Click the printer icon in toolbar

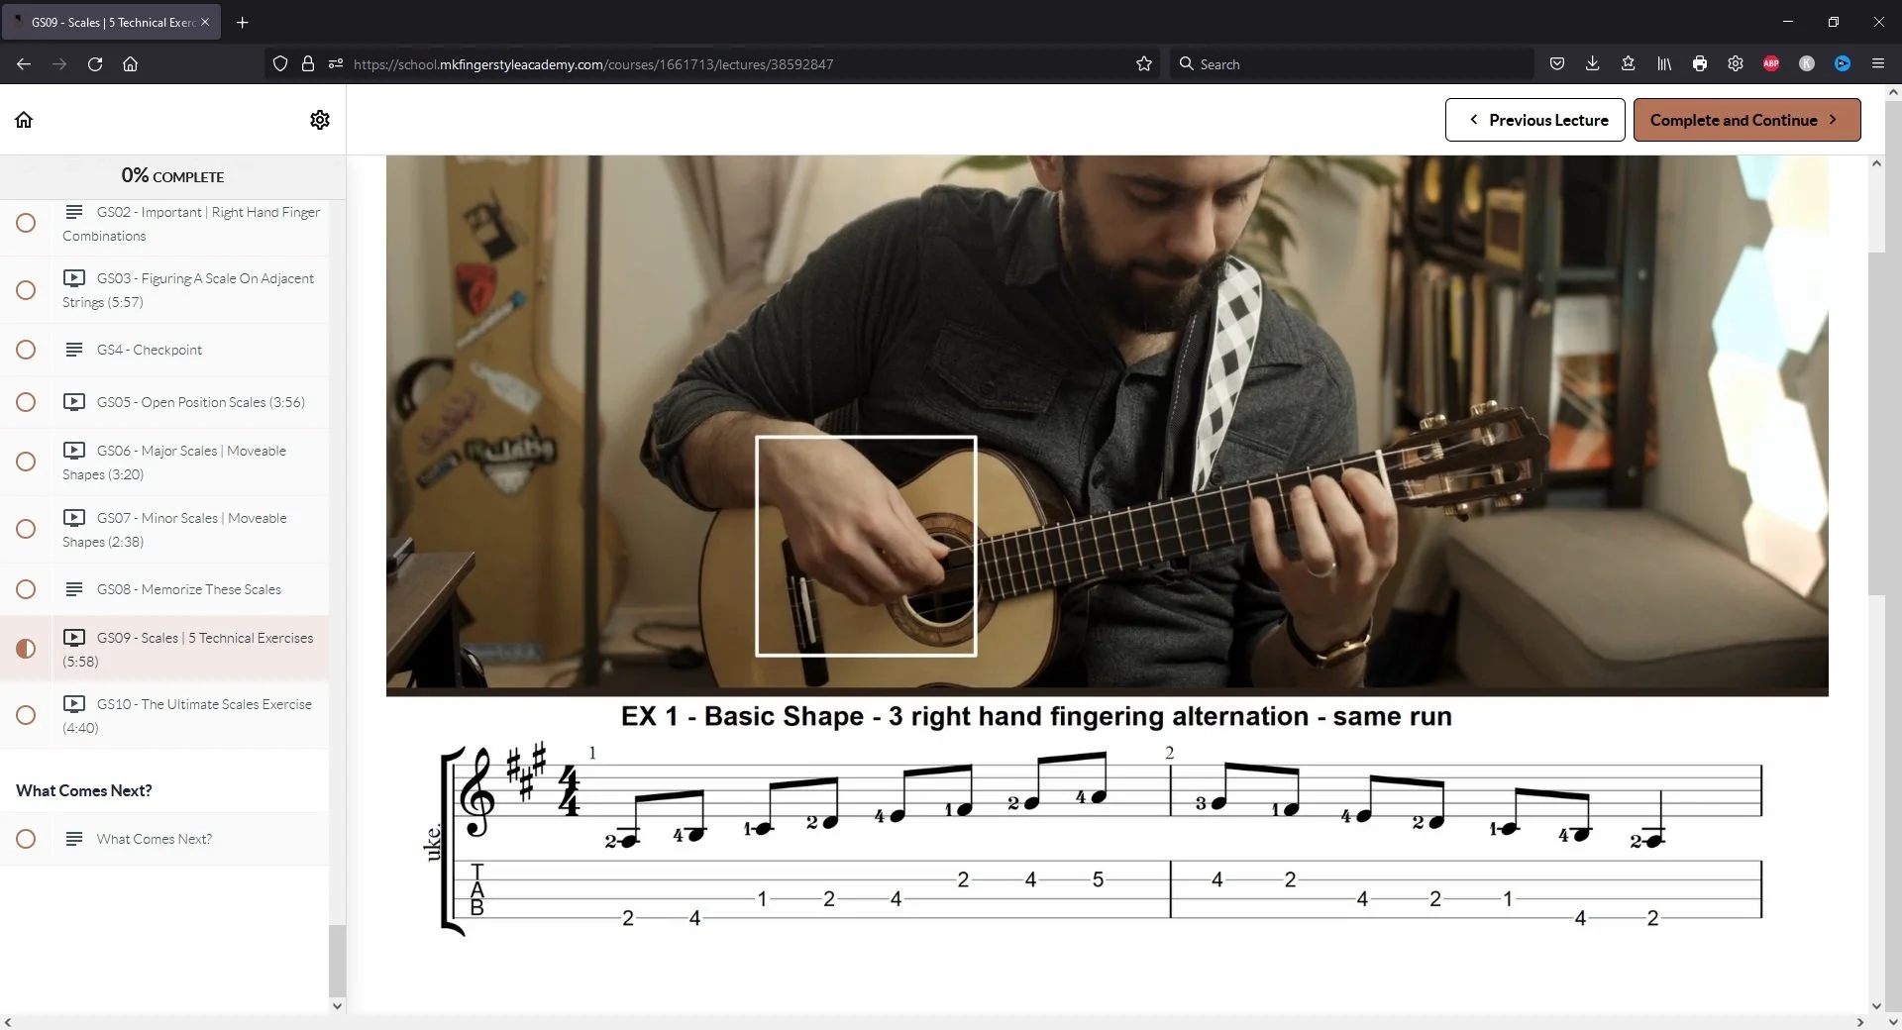1700,63
